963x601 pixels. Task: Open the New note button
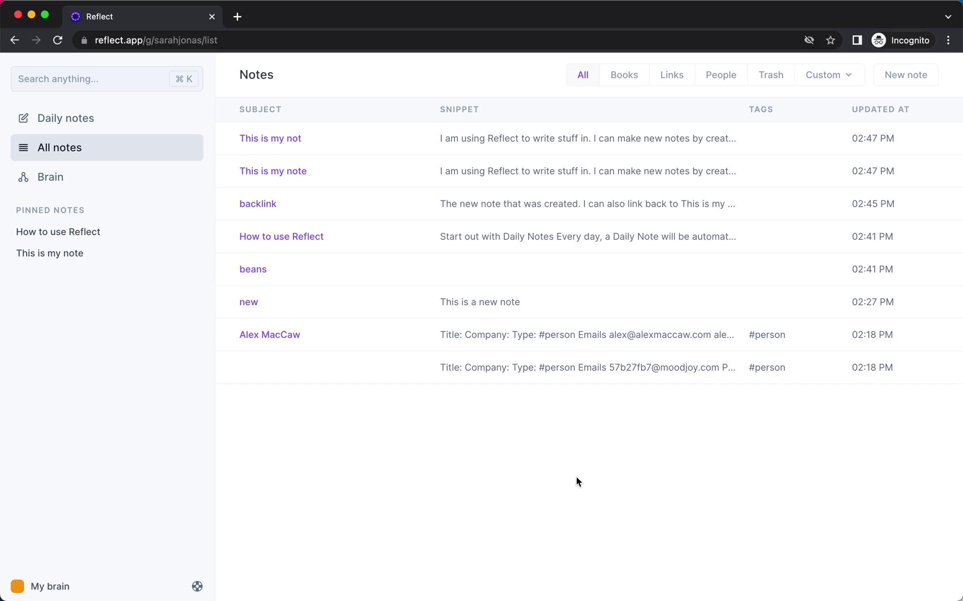[x=906, y=75]
